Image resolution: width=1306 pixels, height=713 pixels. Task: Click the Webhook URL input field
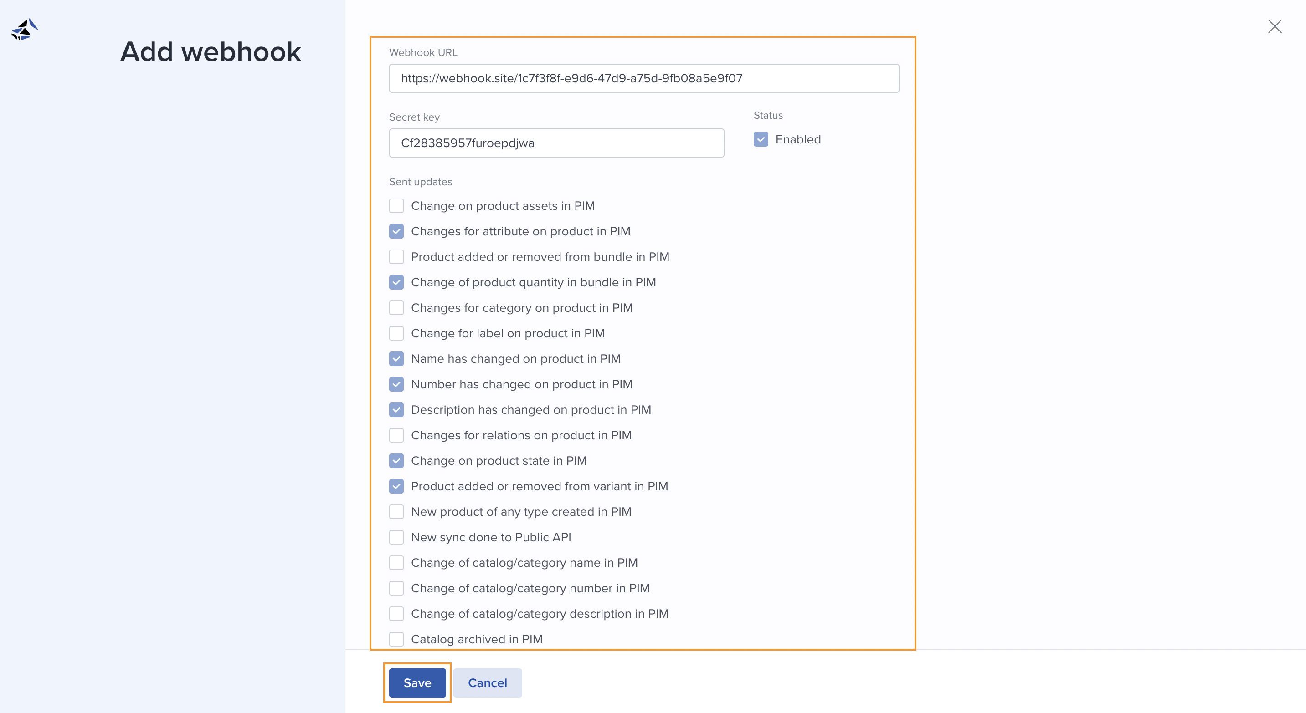(644, 78)
